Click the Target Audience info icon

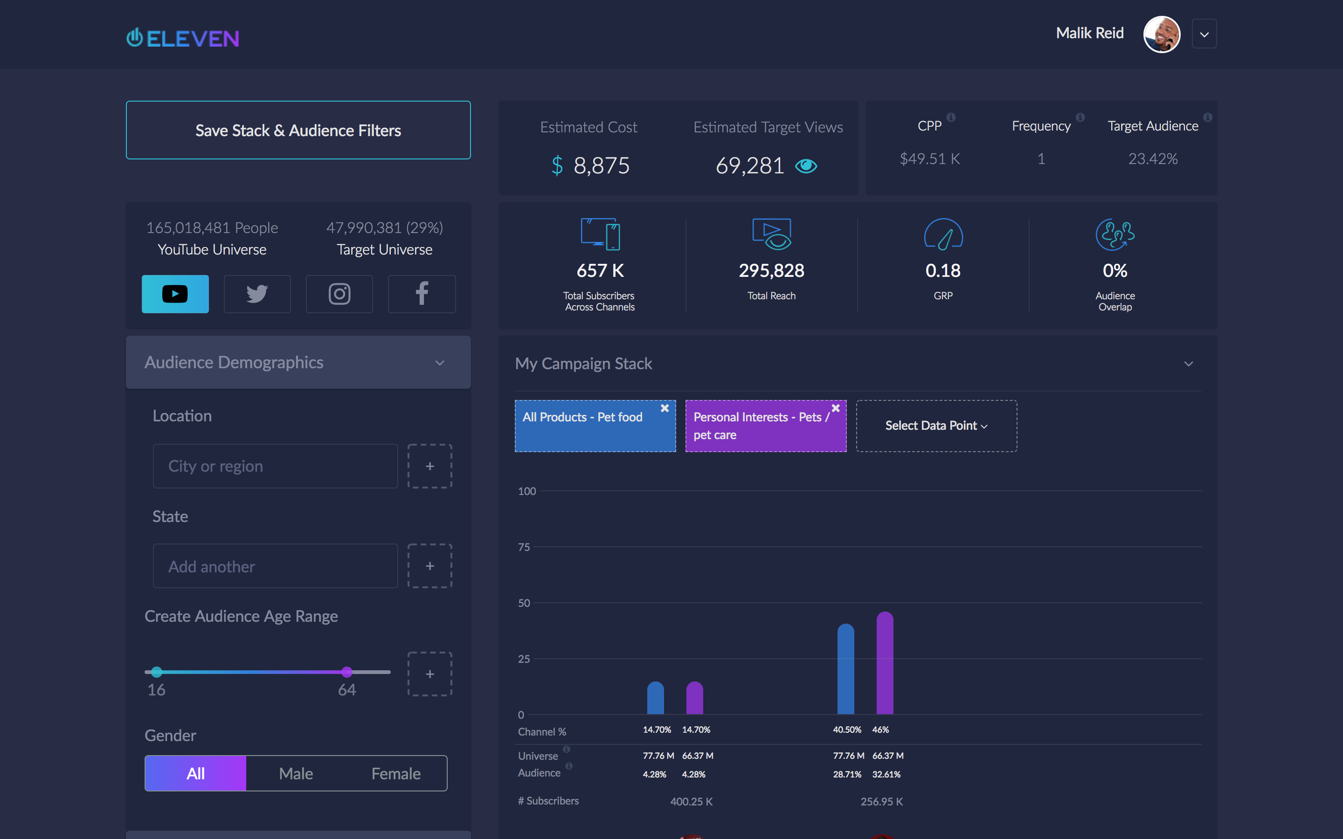click(1208, 117)
